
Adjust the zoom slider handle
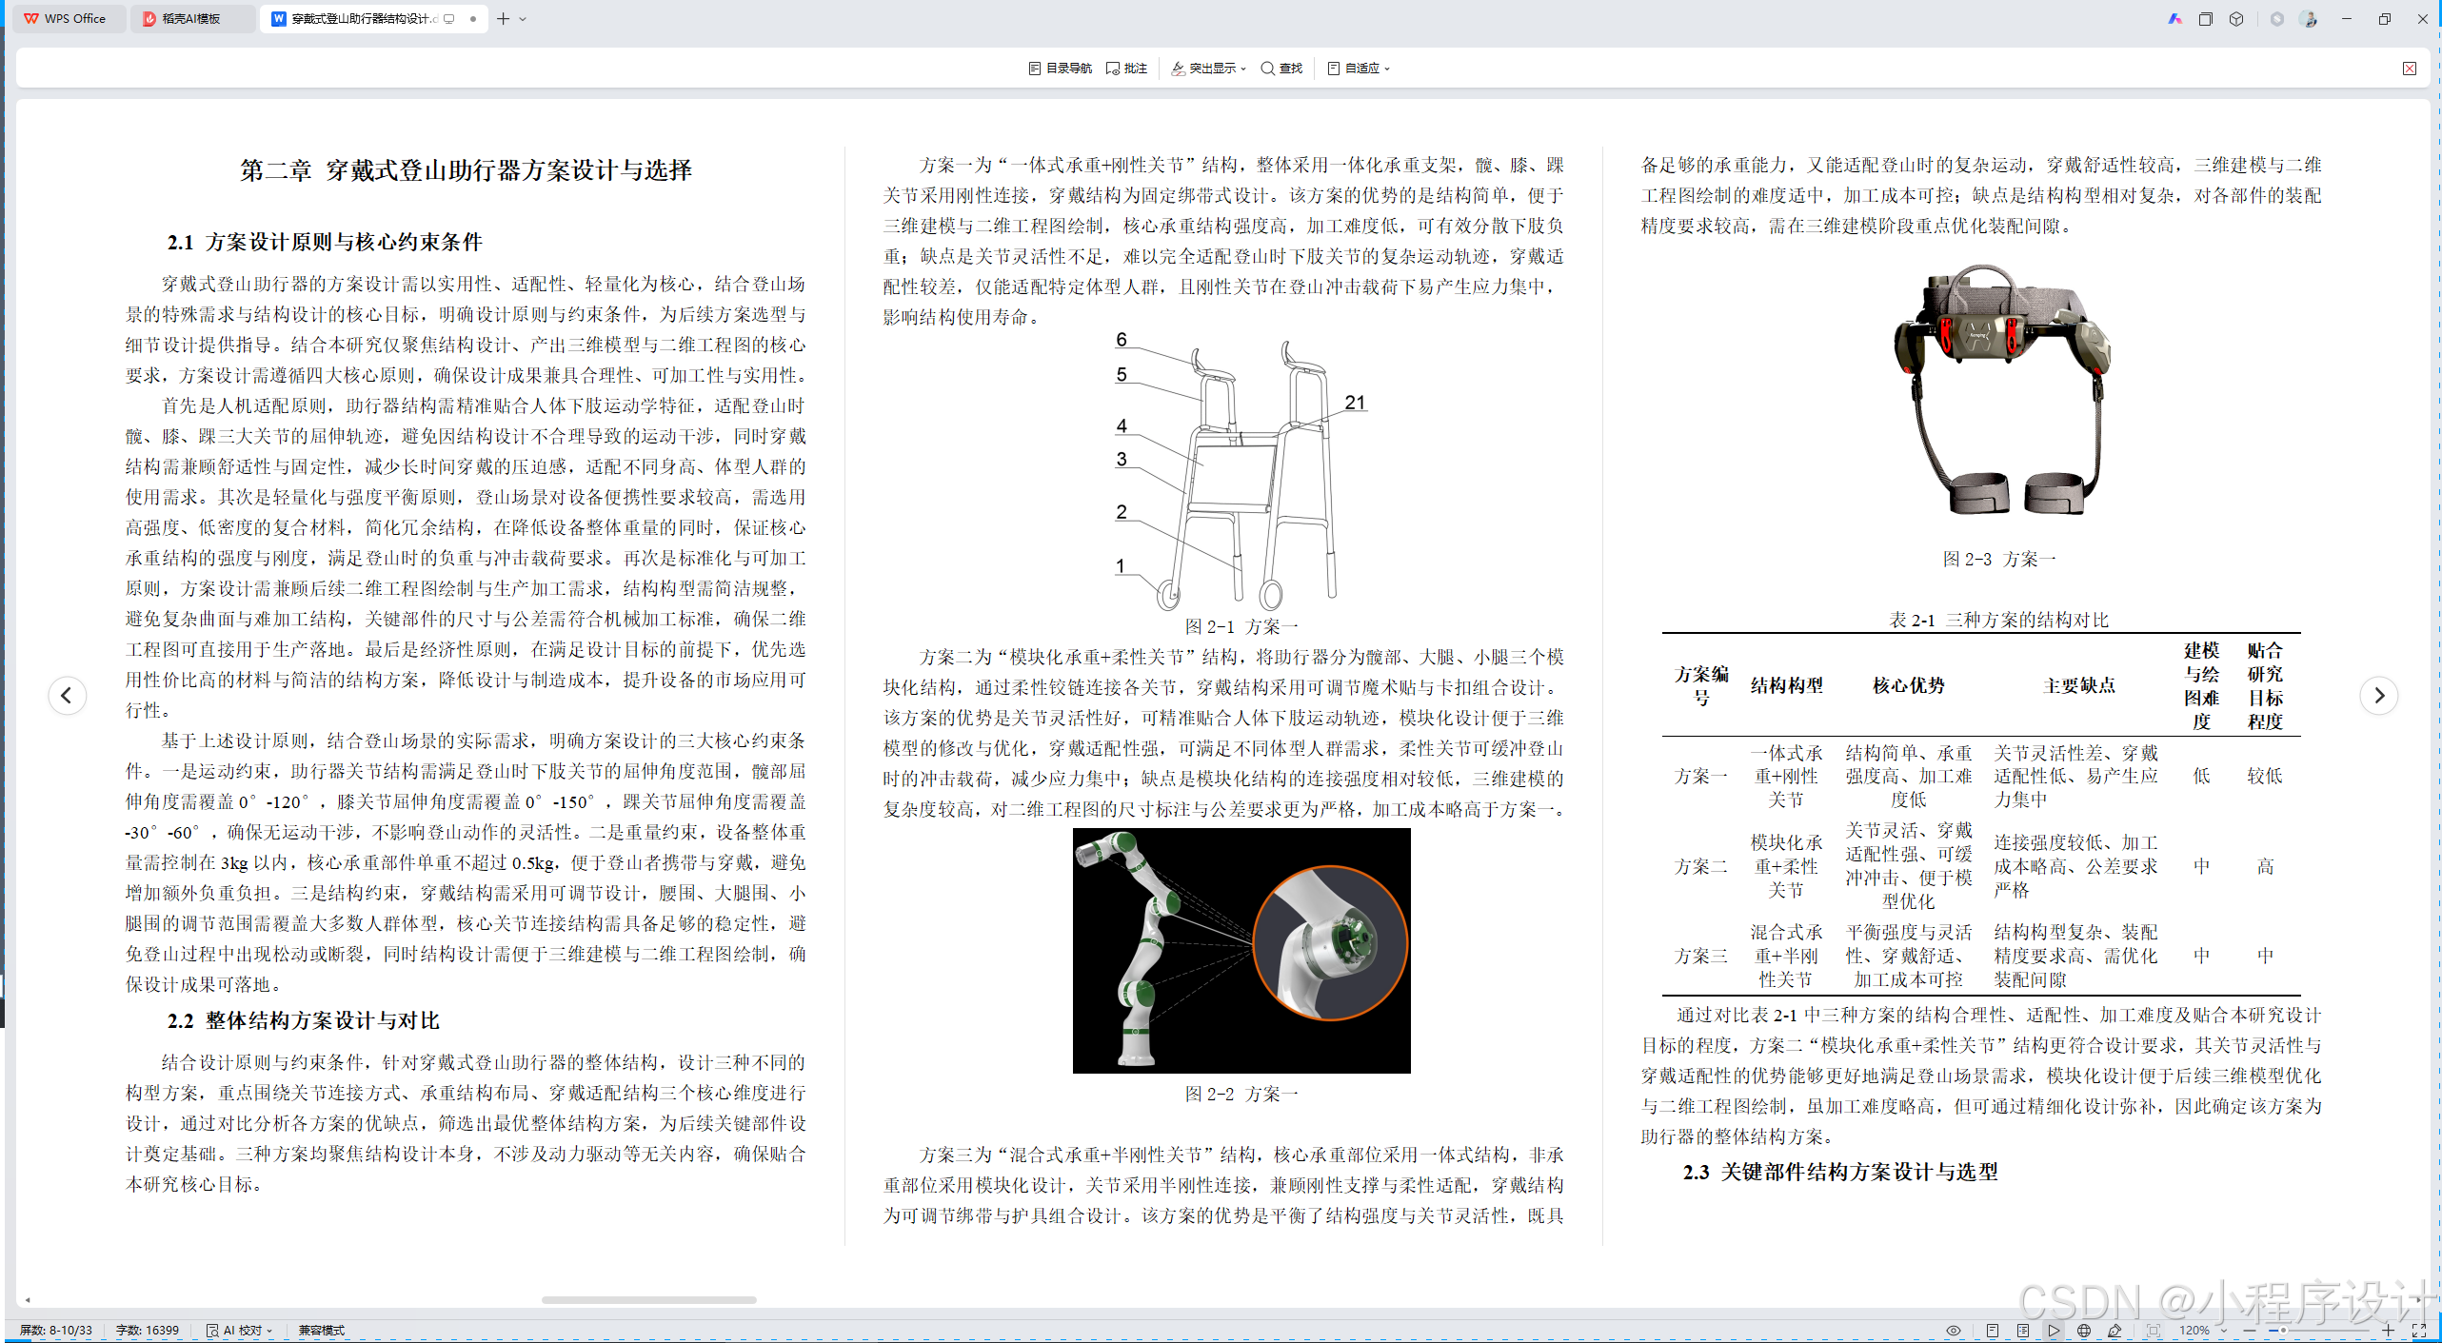pos(2283,1330)
